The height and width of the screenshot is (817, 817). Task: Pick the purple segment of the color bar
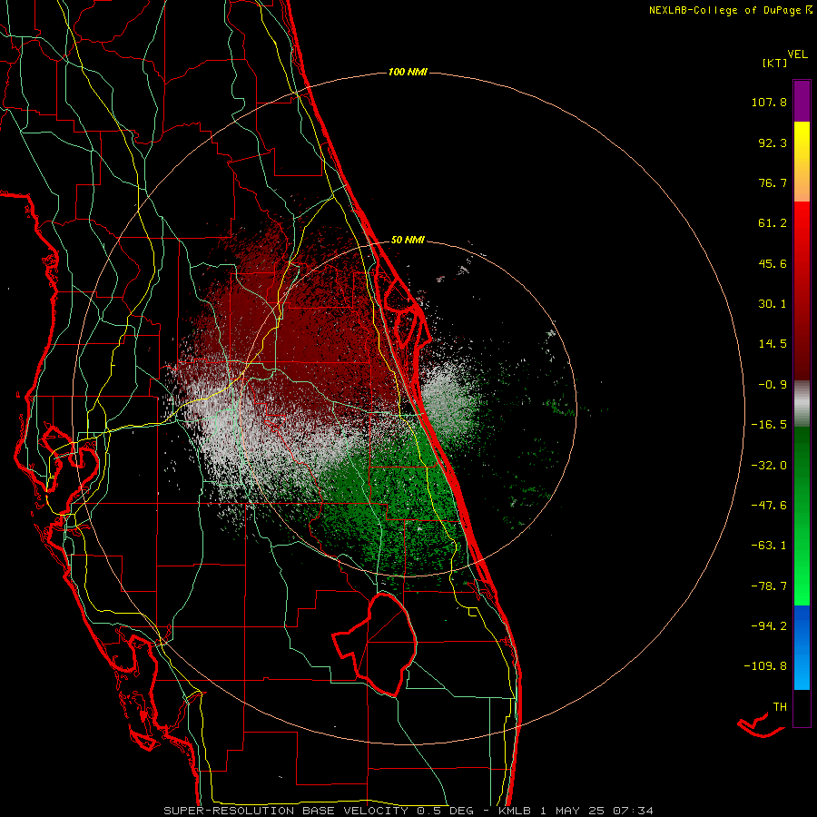tap(802, 101)
